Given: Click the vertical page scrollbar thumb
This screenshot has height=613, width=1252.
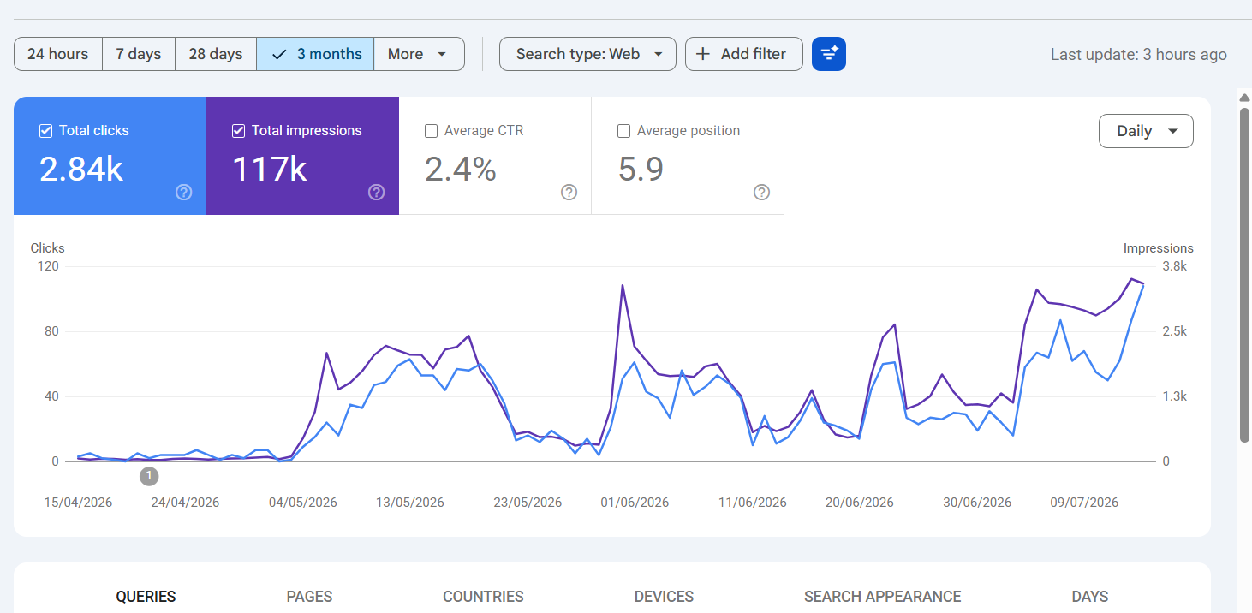Looking at the screenshot, I should point(1245,274).
